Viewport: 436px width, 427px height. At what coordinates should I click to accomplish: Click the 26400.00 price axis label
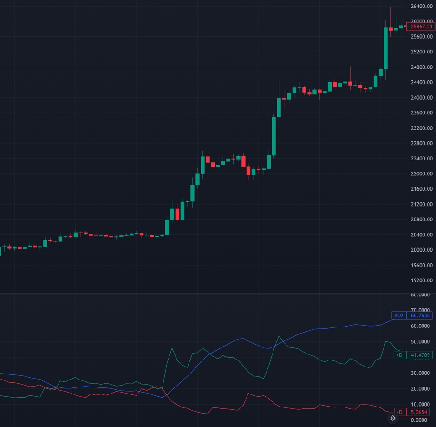click(422, 6)
